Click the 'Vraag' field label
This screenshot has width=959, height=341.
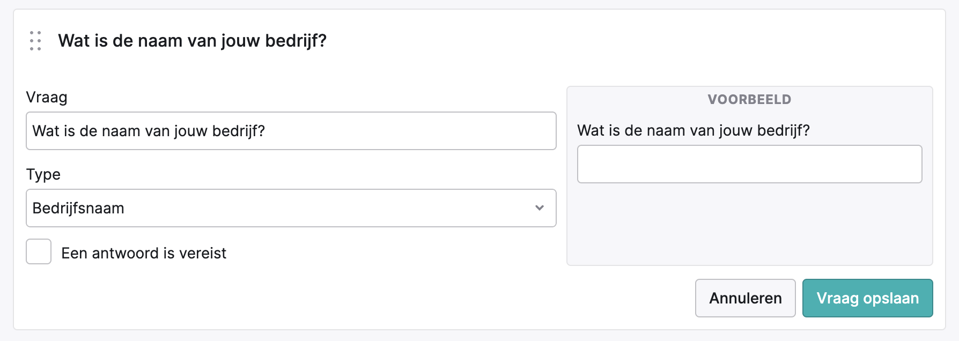(x=47, y=98)
